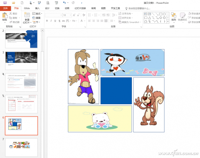This screenshot has width=200, height=158.
Task: Undo the last action
Action: click(65, 3)
